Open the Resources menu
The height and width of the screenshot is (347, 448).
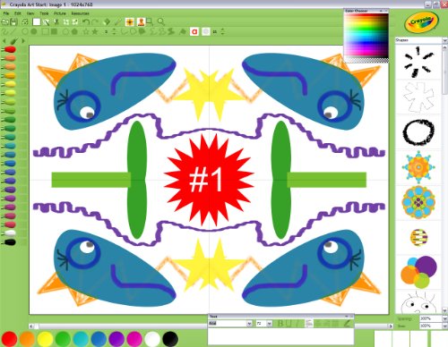coord(80,13)
